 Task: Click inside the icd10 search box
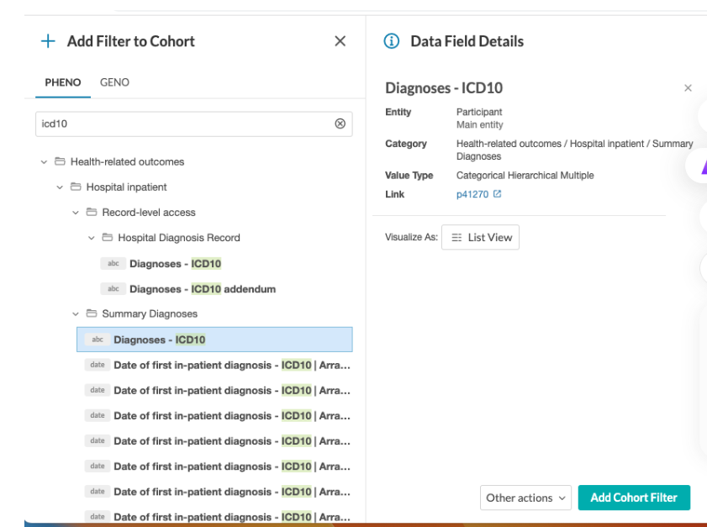[x=185, y=124]
